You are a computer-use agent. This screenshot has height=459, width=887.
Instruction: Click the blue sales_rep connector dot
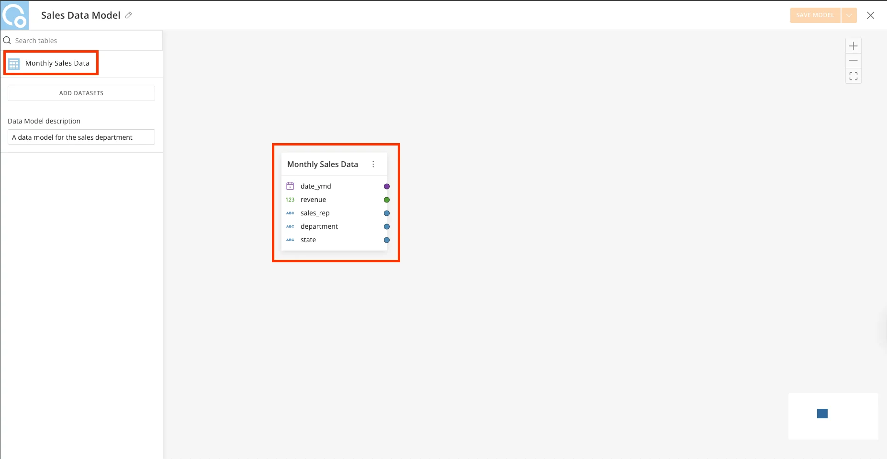click(387, 213)
